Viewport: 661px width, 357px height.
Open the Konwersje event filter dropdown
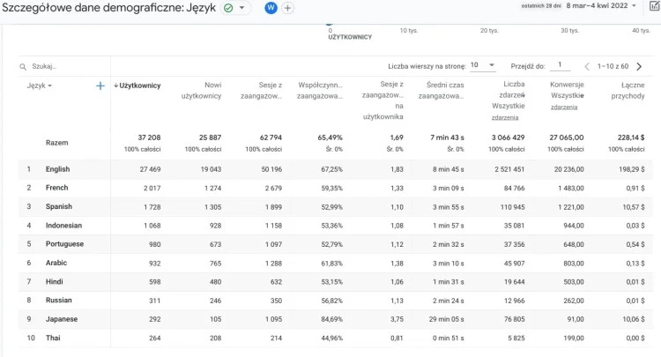tap(564, 107)
